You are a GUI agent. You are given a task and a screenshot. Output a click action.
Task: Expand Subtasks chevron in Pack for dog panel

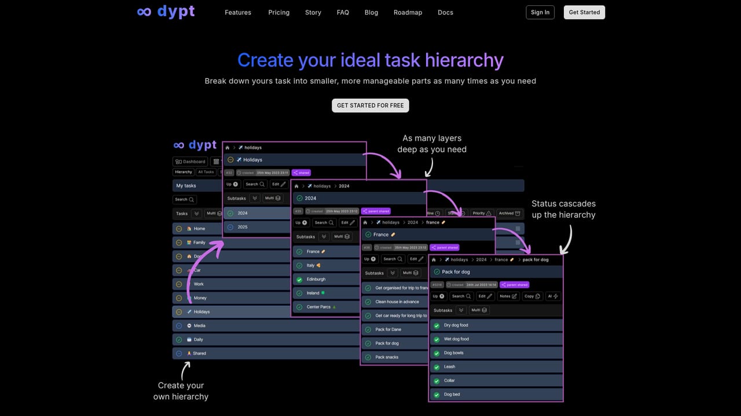(461, 310)
